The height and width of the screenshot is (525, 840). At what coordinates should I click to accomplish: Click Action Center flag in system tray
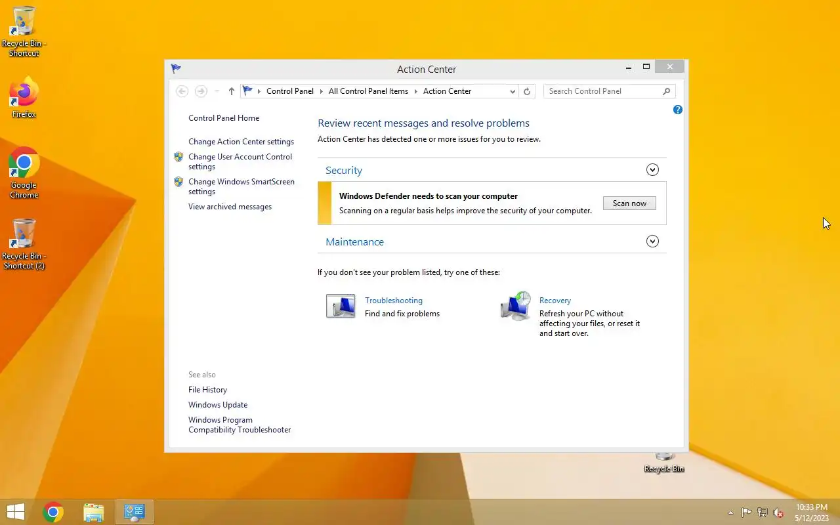pyautogui.click(x=747, y=513)
